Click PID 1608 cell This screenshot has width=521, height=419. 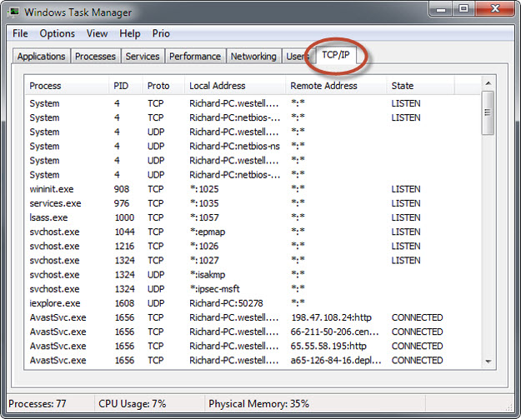[x=124, y=303]
